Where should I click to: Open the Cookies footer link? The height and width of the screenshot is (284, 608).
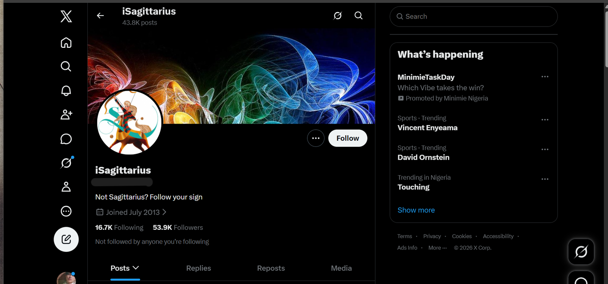(x=462, y=236)
